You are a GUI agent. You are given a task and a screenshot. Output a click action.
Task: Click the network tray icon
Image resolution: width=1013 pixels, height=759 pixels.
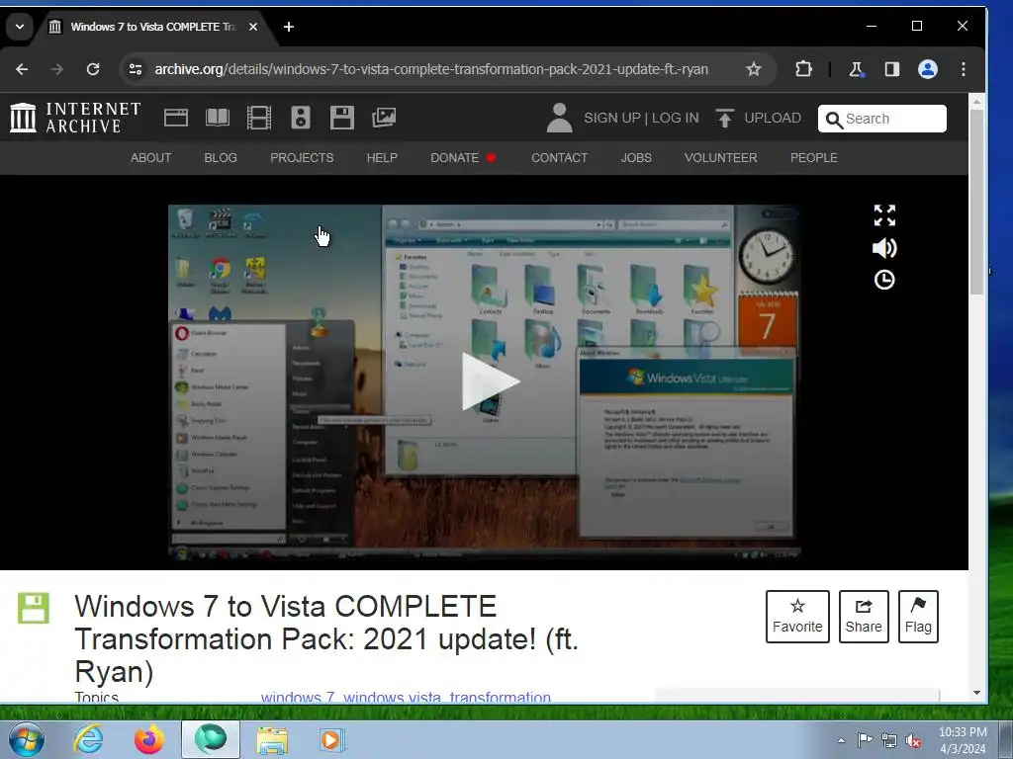889,740
